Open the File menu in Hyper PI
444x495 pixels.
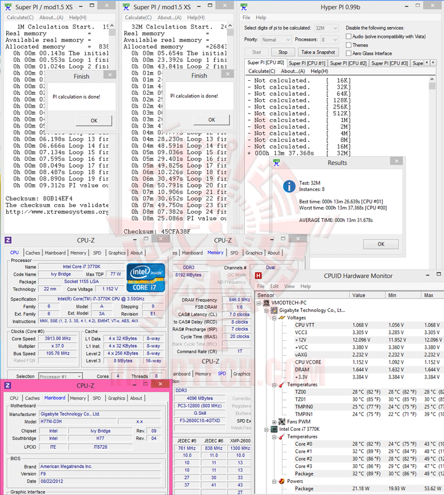[x=246, y=17]
